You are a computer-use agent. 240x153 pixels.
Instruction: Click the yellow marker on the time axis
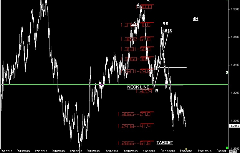point(186,149)
